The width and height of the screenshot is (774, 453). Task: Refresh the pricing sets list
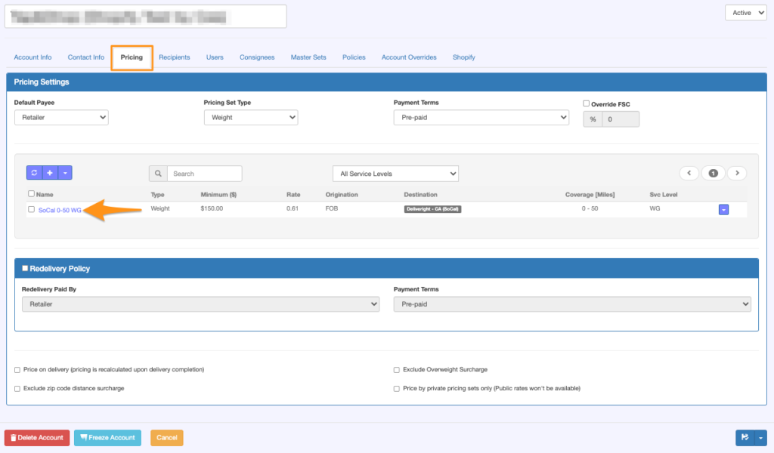(x=34, y=173)
